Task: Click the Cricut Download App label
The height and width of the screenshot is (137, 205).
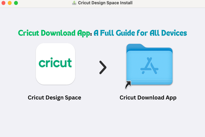Action: [148, 98]
